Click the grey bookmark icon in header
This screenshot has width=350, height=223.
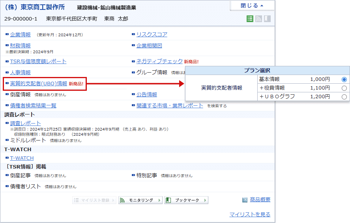(267, 19)
